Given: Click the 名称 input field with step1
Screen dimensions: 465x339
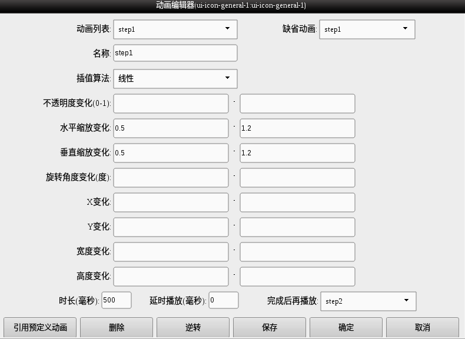Looking at the screenshot, I should pyautogui.click(x=175, y=53).
